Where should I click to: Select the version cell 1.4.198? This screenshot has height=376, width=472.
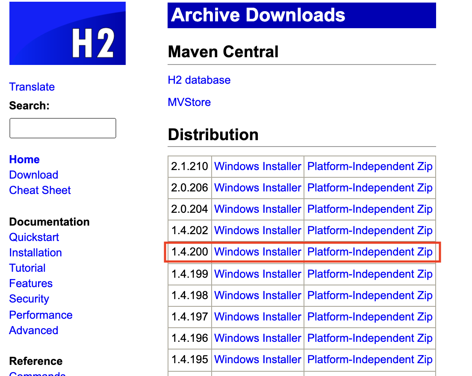[x=190, y=295]
